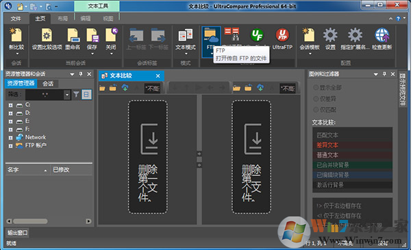Open the 新比较 dropdown arrow
Image resolution: width=413 pixels, height=250 pixels.
[x=17, y=53]
